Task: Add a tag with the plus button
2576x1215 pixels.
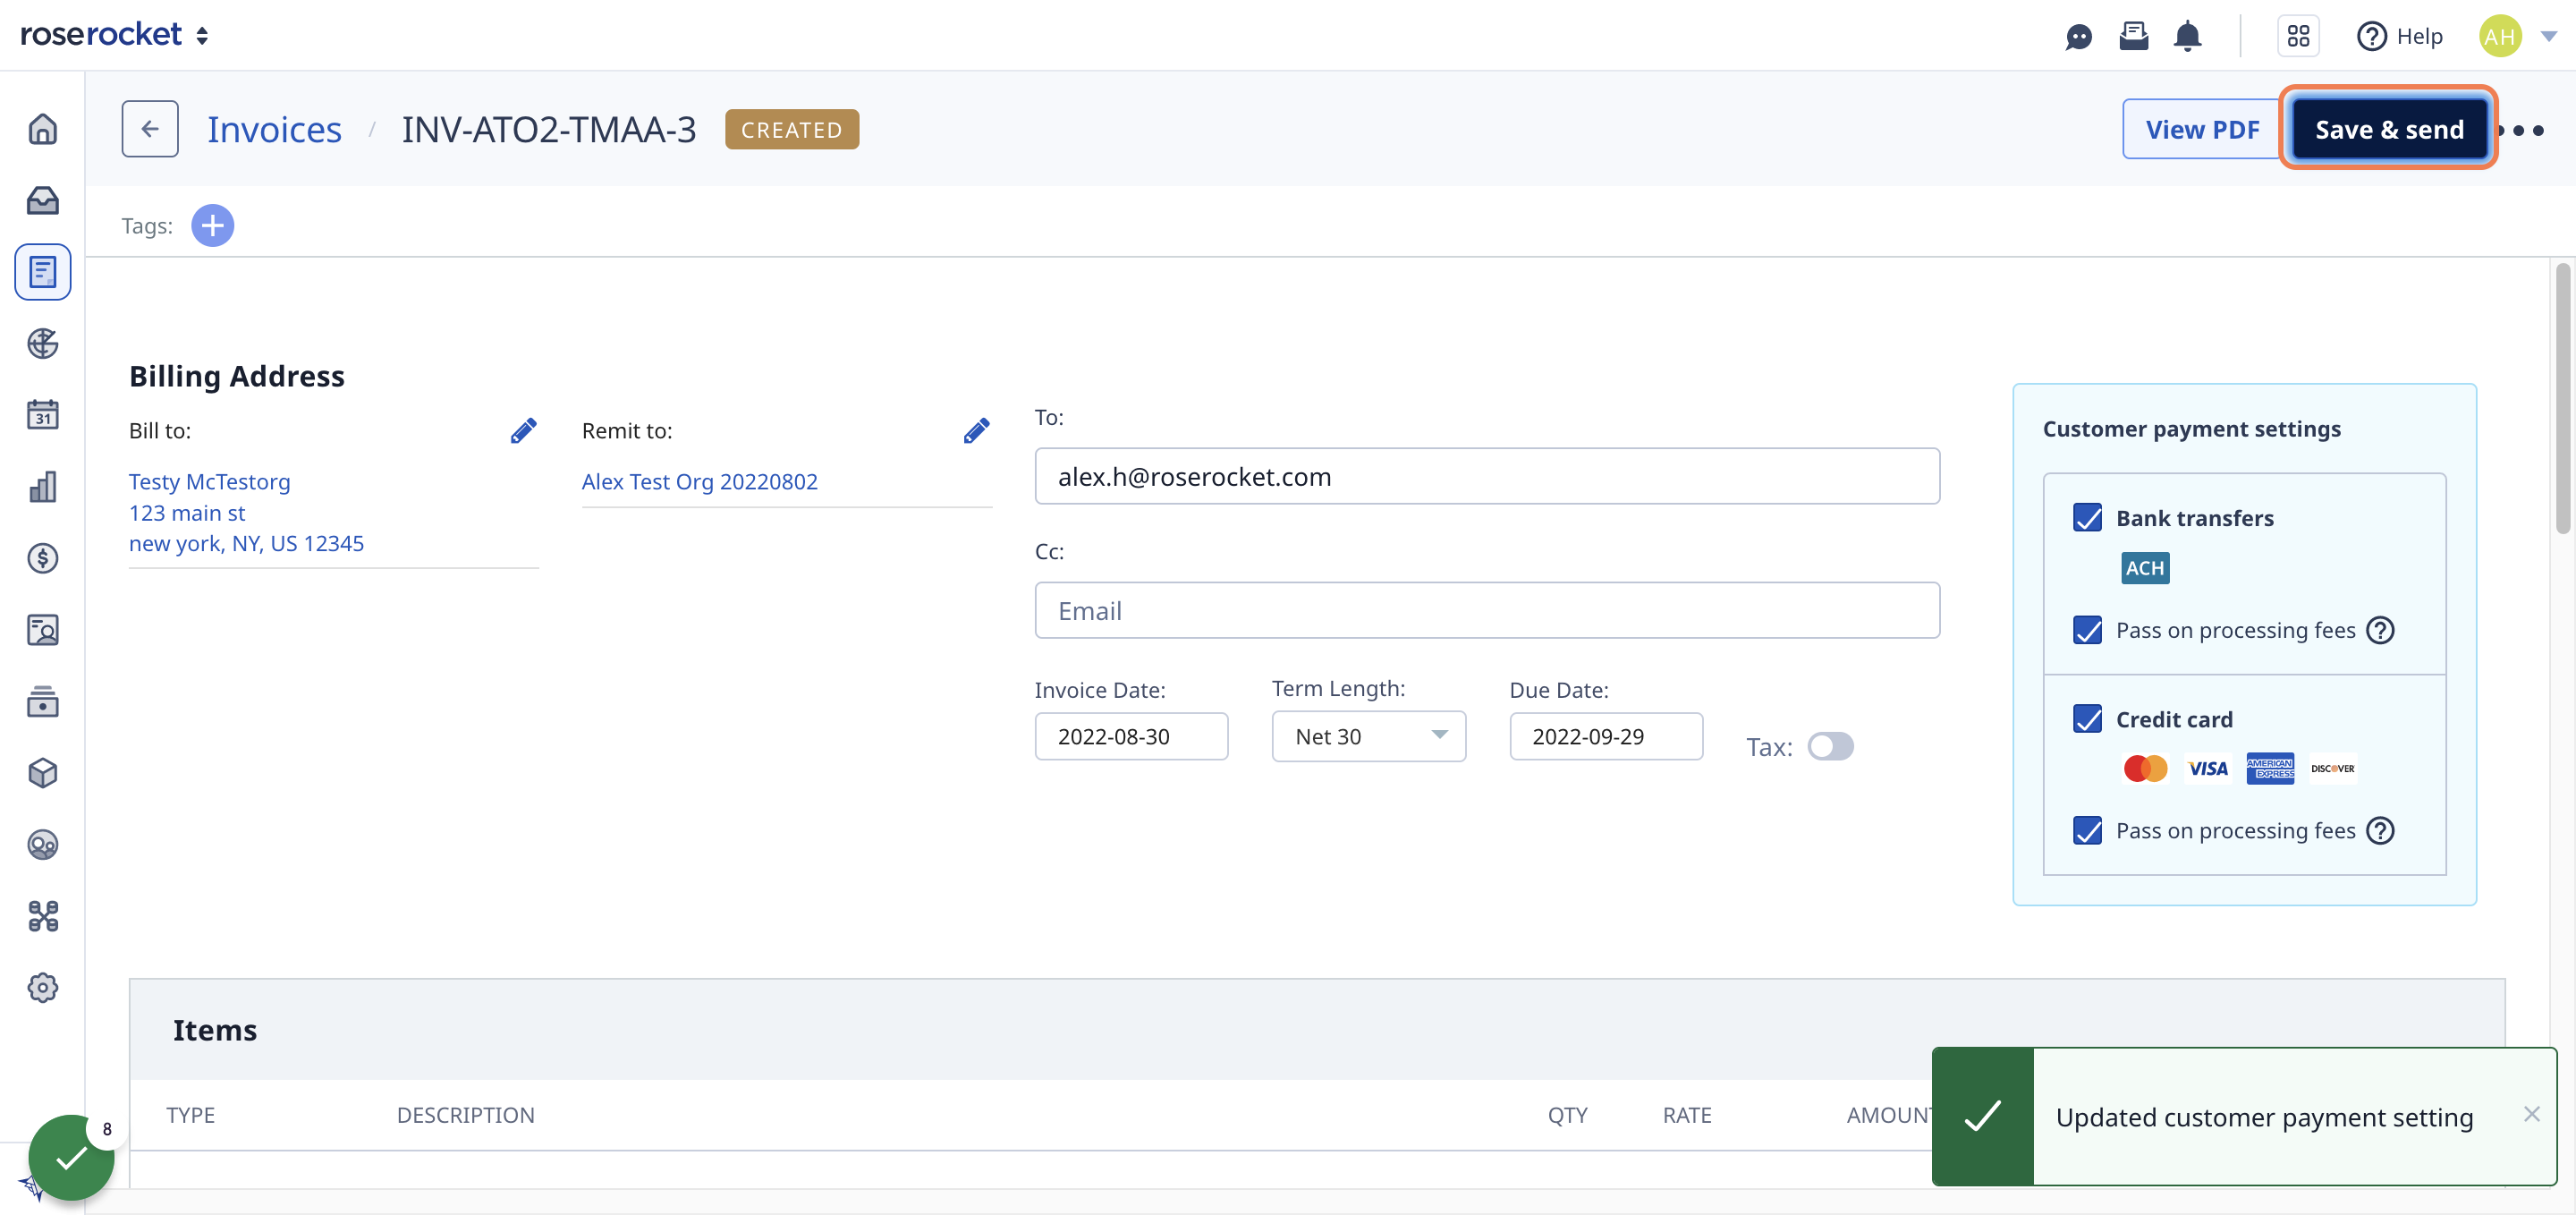Action: pos(213,225)
